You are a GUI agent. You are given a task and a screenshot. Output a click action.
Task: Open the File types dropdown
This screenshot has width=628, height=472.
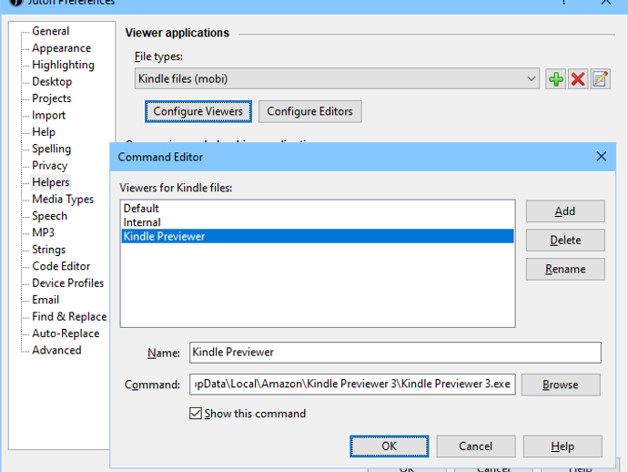[337, 79]
